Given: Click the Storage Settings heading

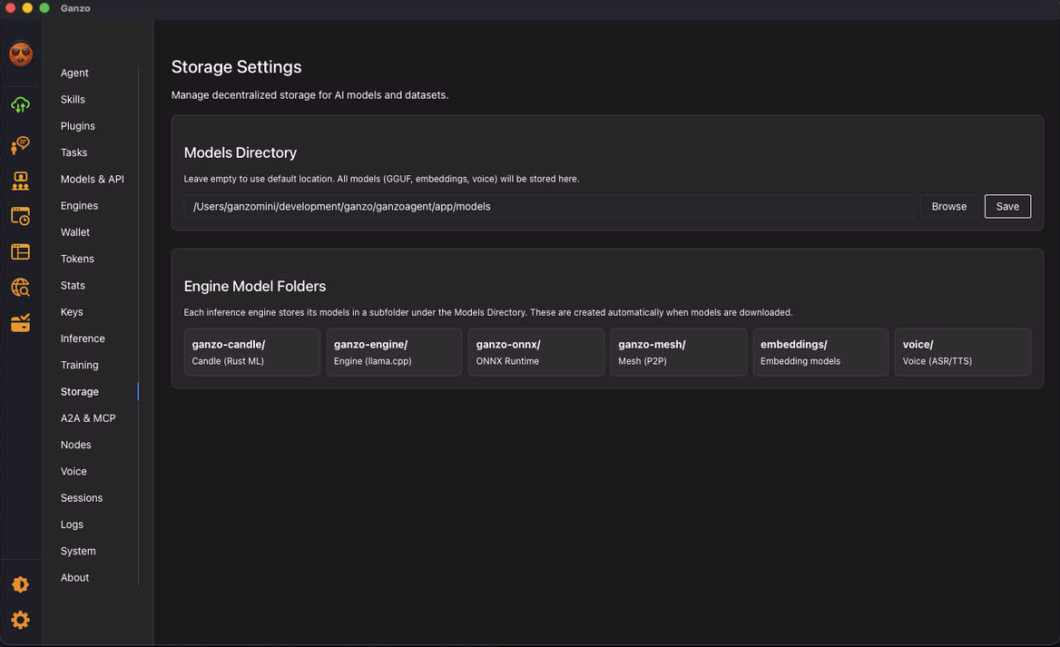Looking at the screenshot, I should click(x=236, y=67).
